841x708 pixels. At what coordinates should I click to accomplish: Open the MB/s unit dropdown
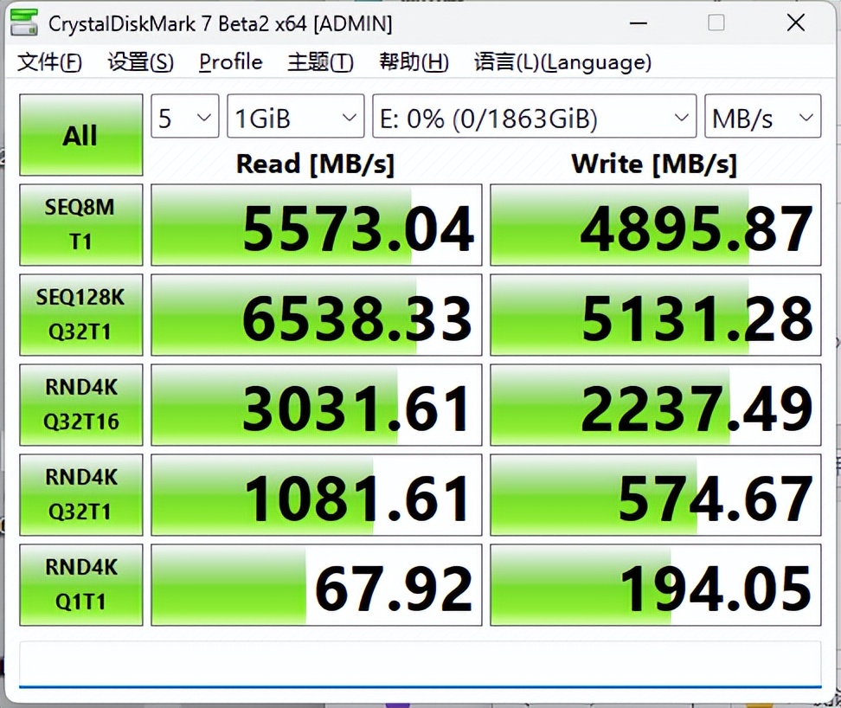pyautogui.click(x=763, y=116)
